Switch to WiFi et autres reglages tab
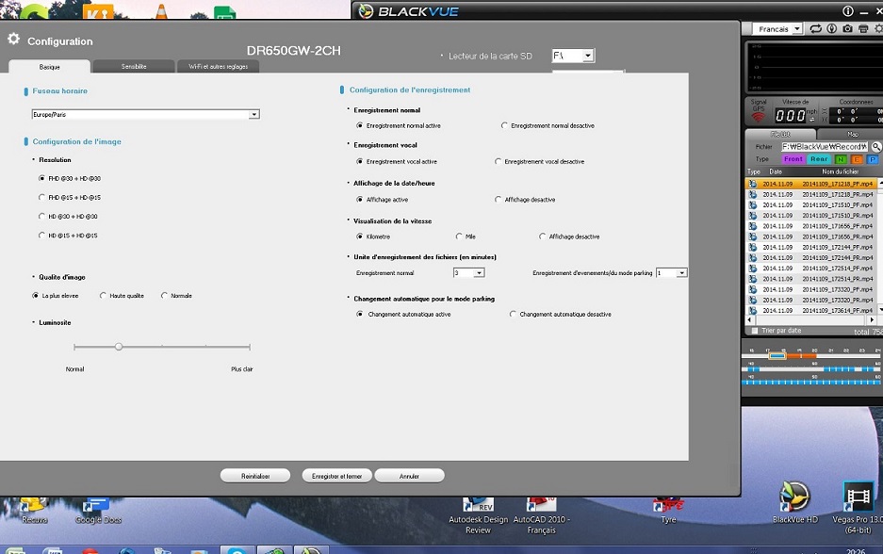Screen dimensions: 883x554 [219, 67]
